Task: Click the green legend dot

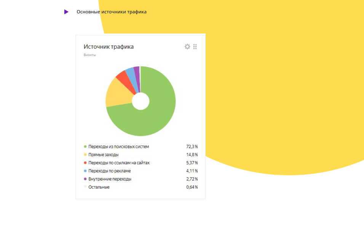Action: [85, 147]
